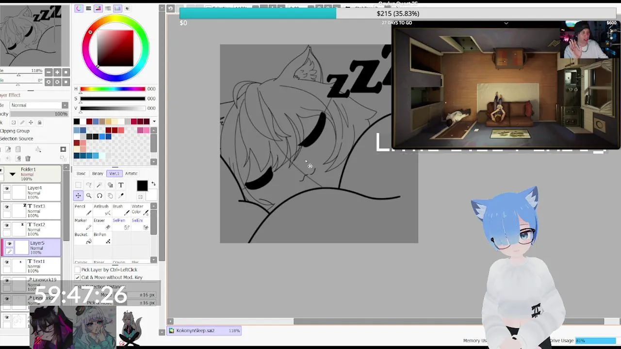
Task: Choose the Water Color brush
Action: click(139, 210)
